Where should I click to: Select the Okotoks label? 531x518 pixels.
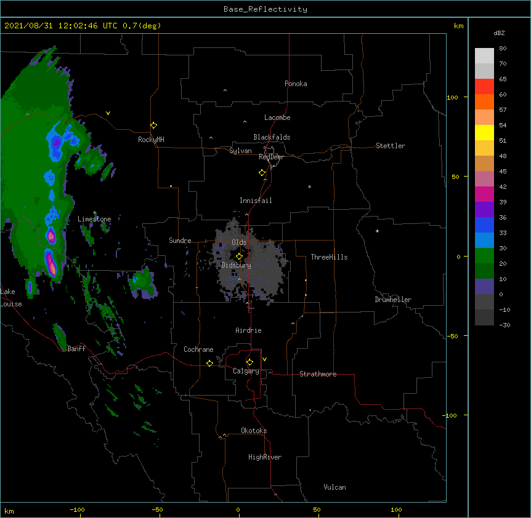click(x=254, y=431)
